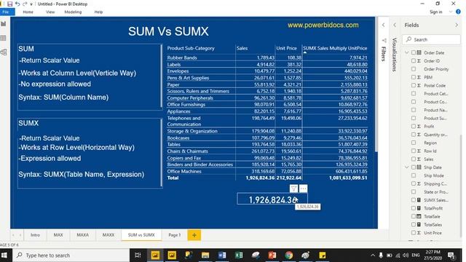Open Sticky Notes from the taskbar

pos(322,255)
